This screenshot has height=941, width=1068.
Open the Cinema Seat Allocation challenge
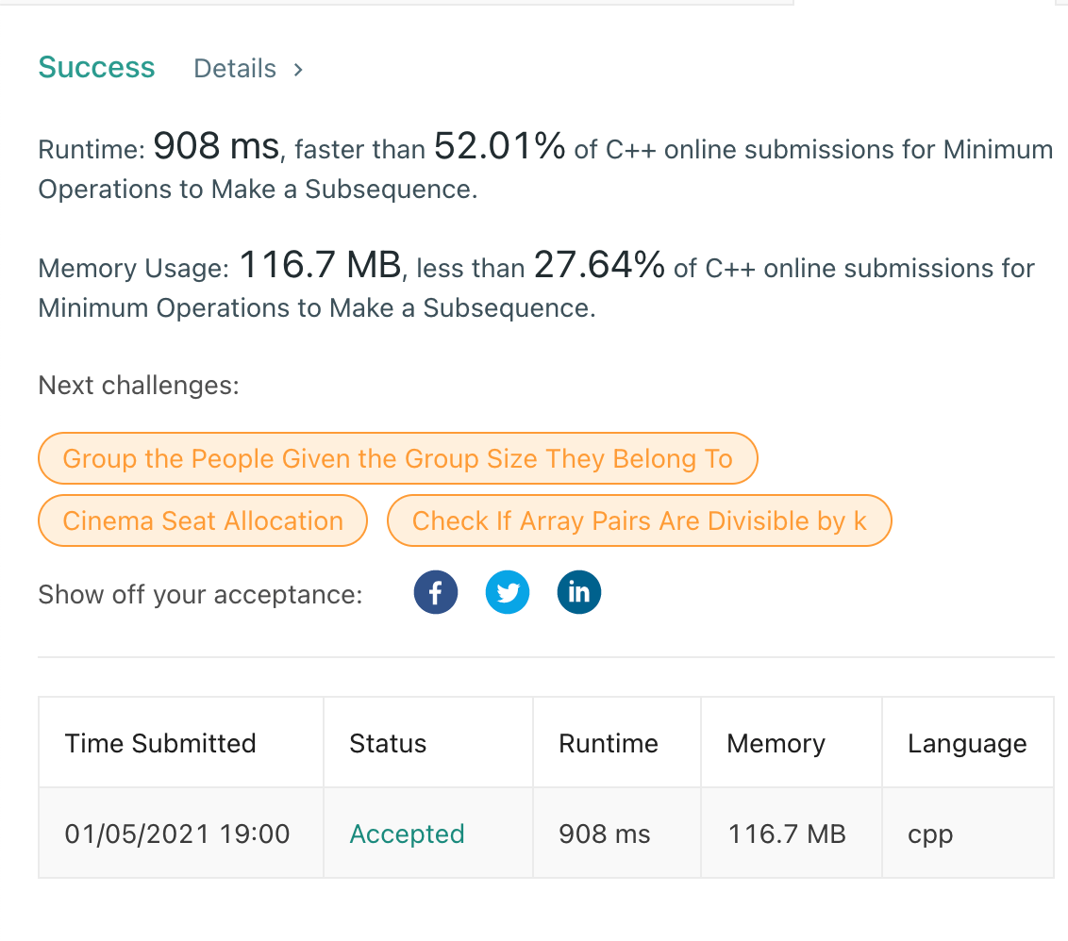pyautogui.click(x=203, y=520)
